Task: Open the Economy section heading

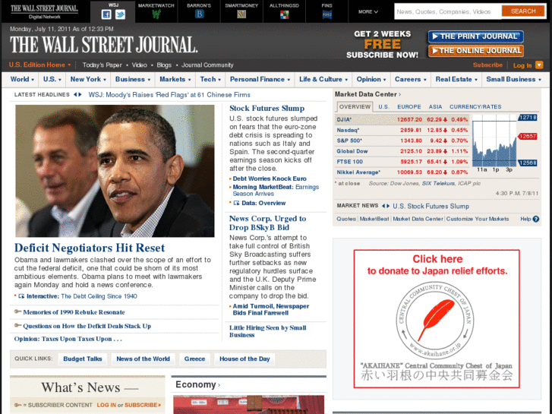Action: coord(197,384)
